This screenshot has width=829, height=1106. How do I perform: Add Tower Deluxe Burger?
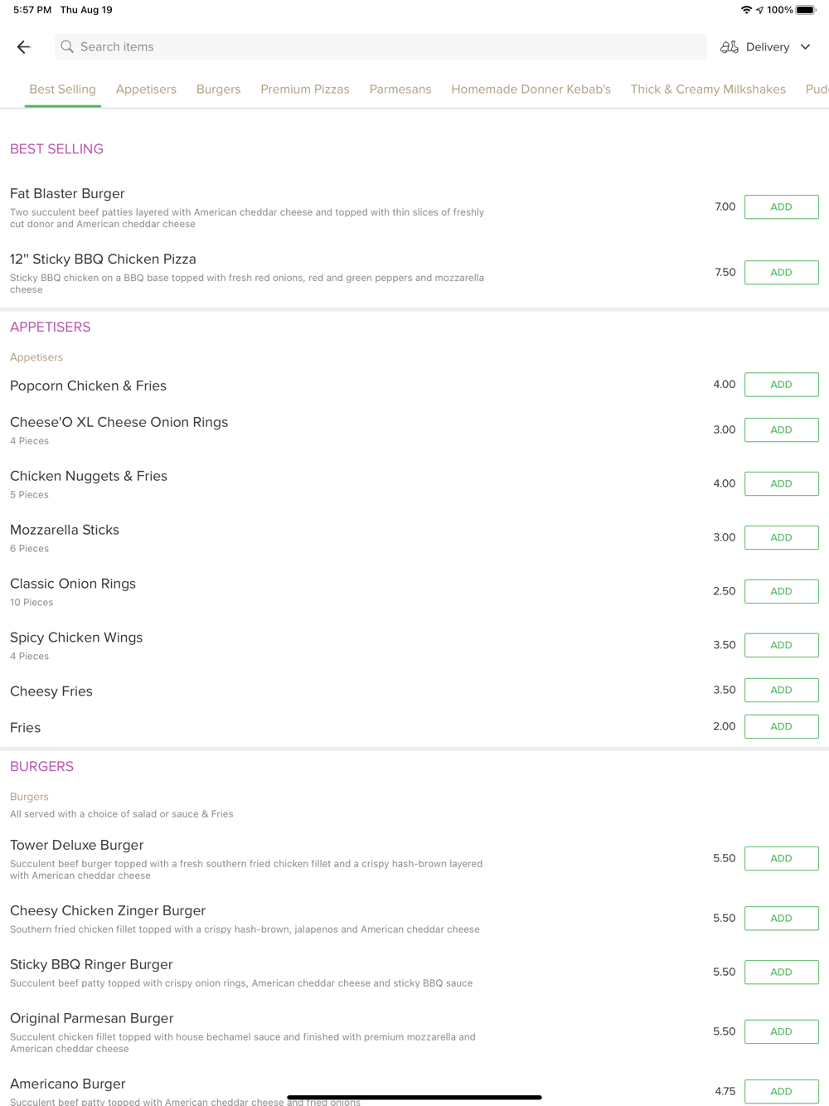[781, 859]
